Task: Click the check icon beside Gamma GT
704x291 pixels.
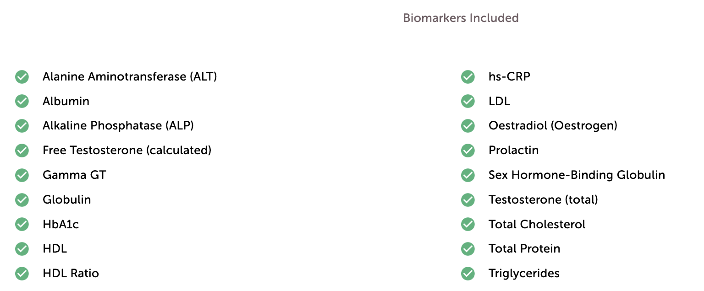Action: (22, 175)
